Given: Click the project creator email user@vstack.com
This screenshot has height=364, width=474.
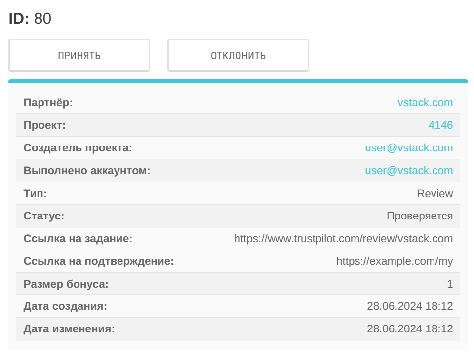Looking at the screenshot, I should coord(409,147).
